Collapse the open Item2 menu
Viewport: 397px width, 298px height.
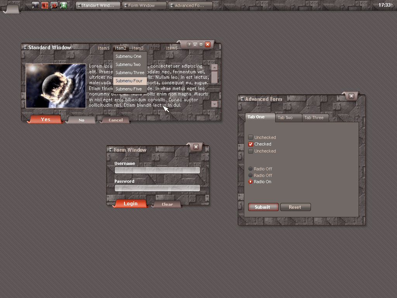[121, 48]
